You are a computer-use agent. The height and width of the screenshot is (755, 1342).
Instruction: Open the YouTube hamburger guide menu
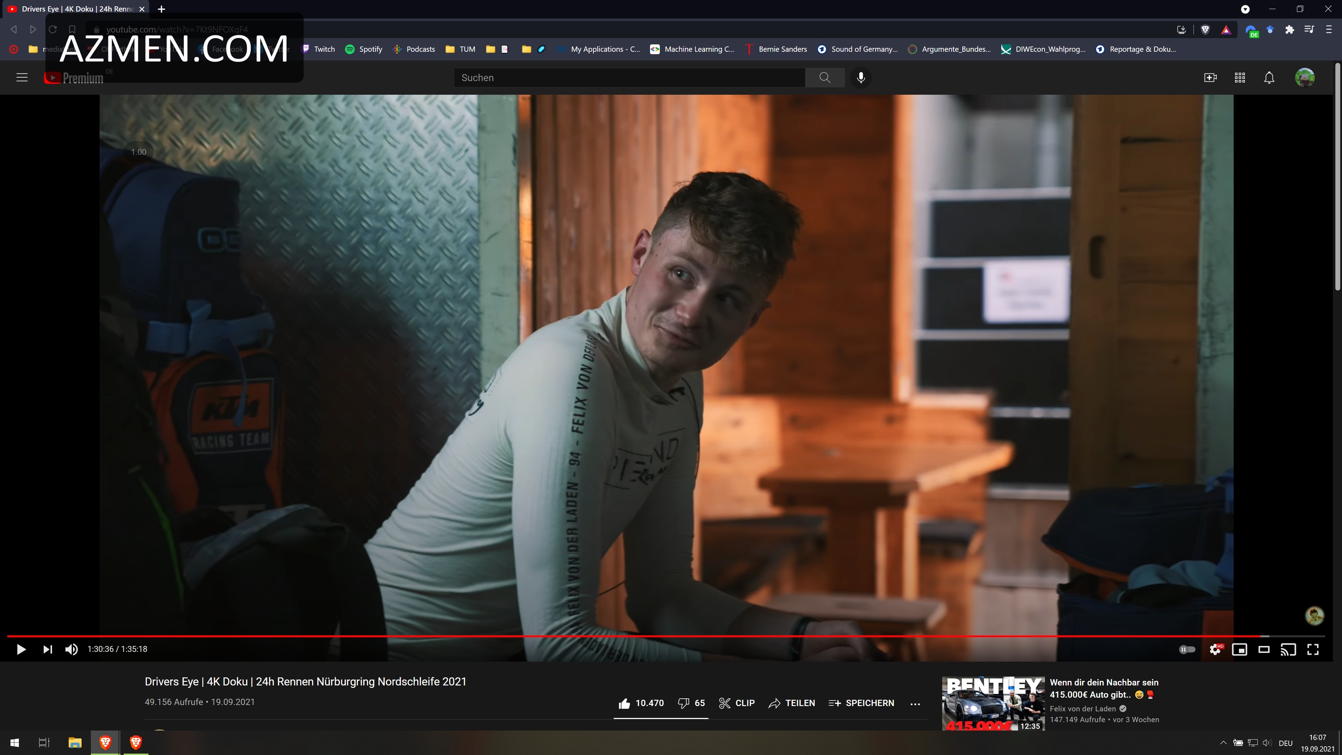[22, 78]
